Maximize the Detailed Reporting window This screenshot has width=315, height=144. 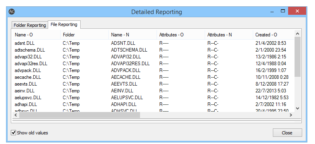[x=283, y=11]
